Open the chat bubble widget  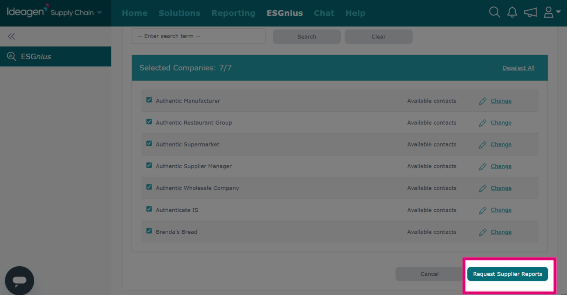19,281
